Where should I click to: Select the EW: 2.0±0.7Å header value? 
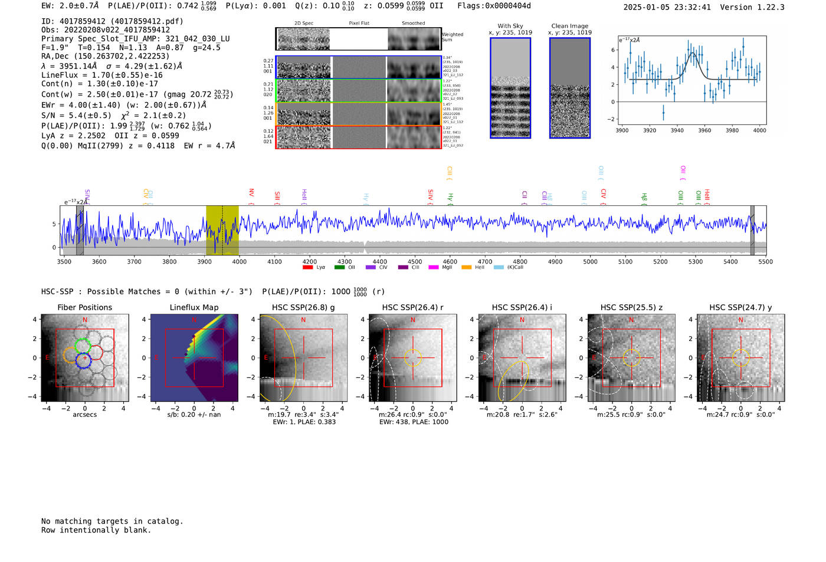(71, 6)
